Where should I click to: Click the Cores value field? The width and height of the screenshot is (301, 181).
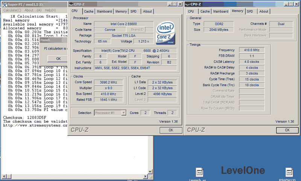pyautogui.click(x=145, y=113)
